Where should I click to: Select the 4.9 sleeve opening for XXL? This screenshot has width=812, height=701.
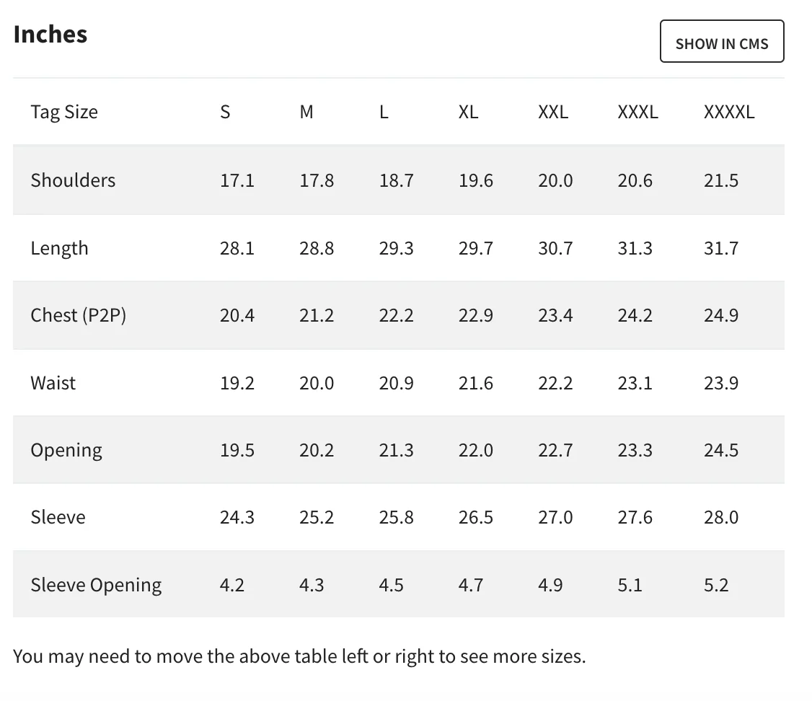[x=550, y=584]
